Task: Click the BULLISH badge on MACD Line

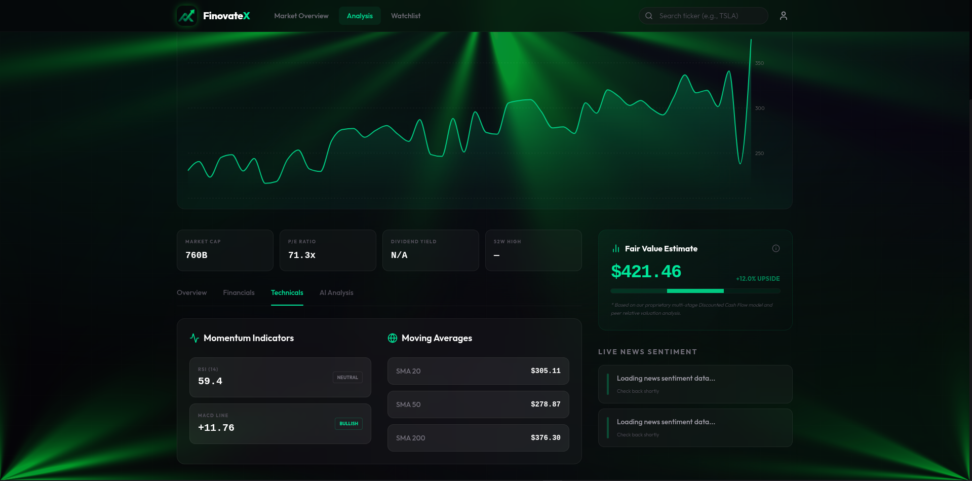Action: tap(348, 424)
